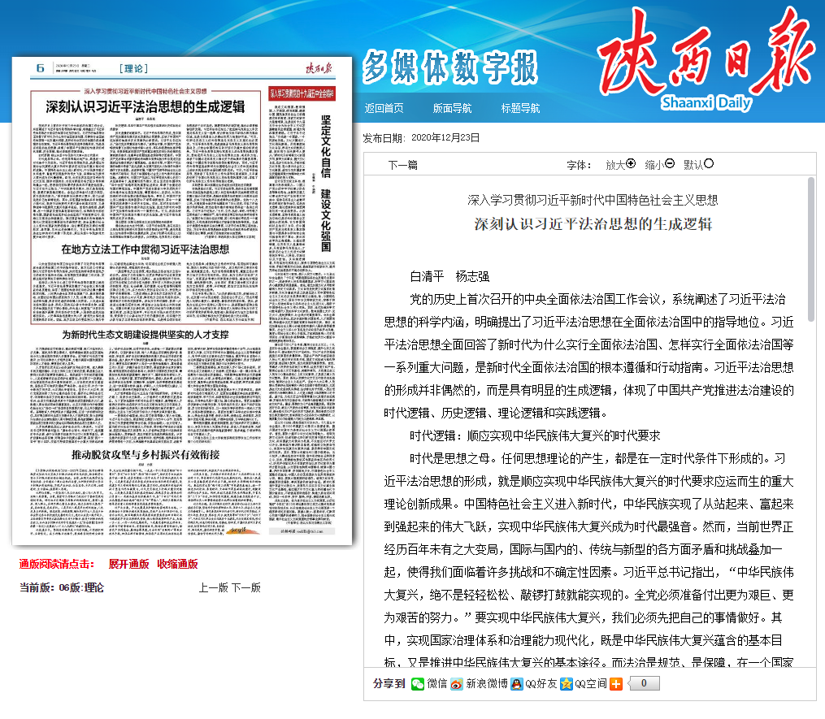This screenshot has height=719, width=825.
Task: Click the Shaanxi Daily masthead logo
Action: [706, 58]
